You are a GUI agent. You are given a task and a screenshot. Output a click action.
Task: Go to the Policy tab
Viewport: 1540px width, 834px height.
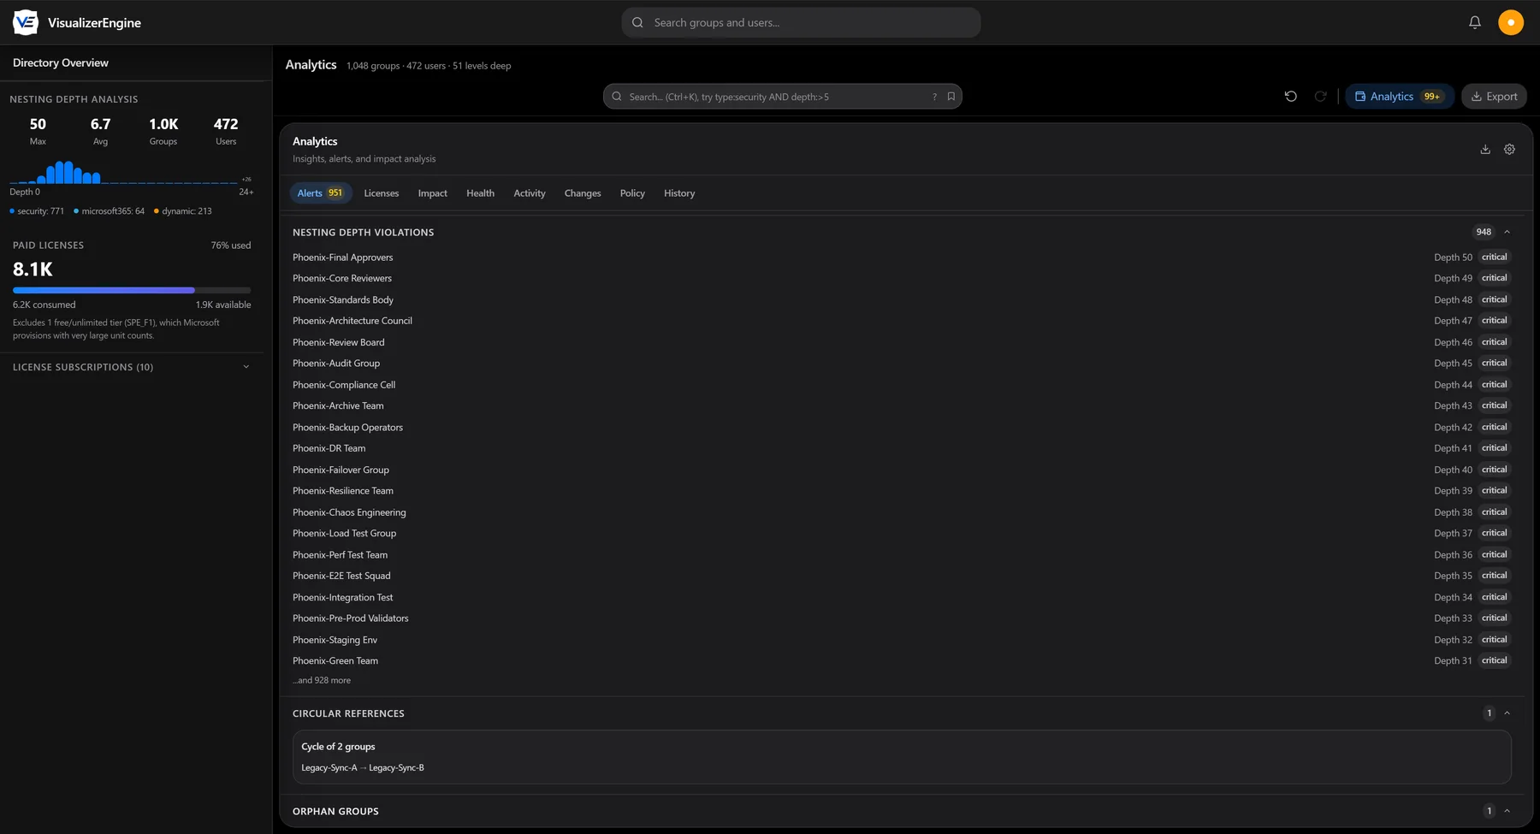click(x=632, y=193)
